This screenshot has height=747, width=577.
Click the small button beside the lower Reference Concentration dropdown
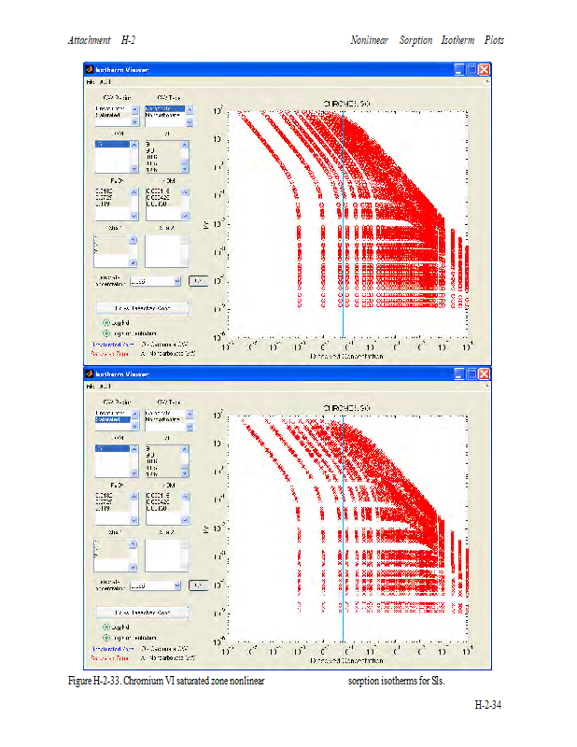[x=197, y=585]
